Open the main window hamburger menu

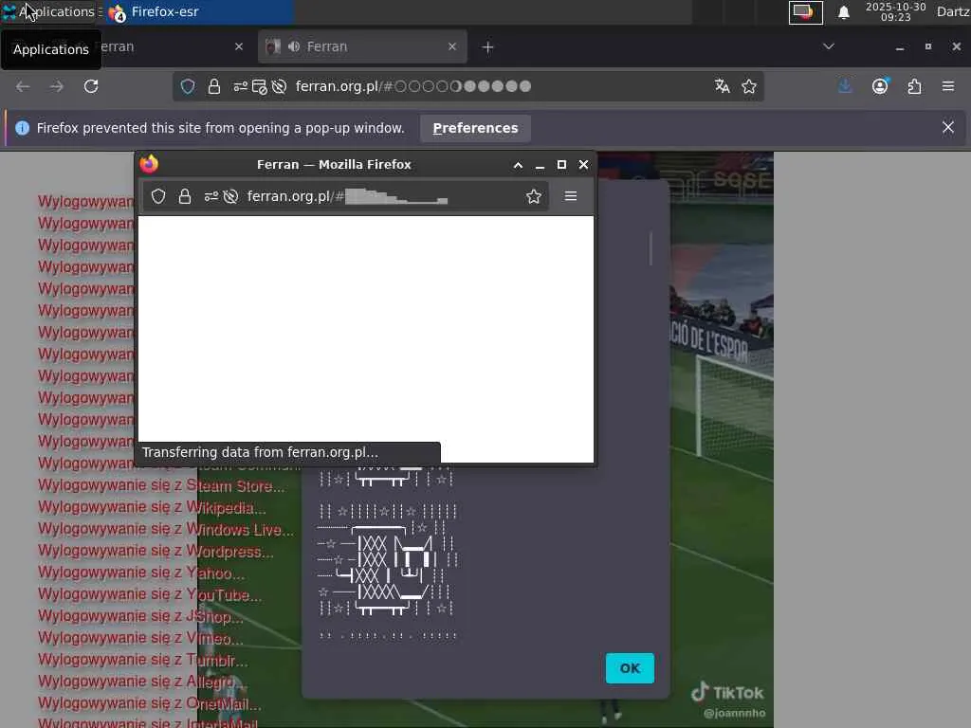point(948,86)
